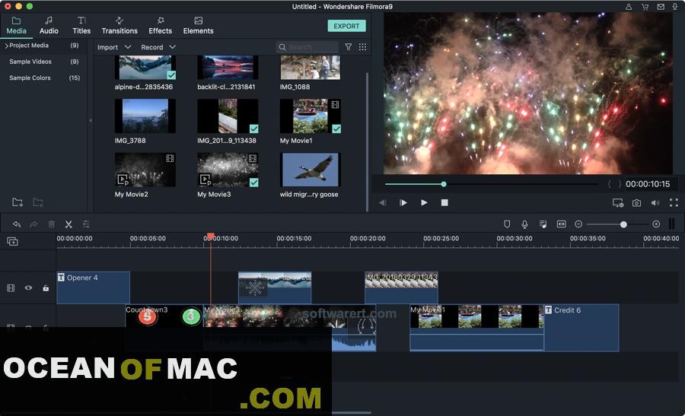Image resolution: width=685 pixels, height=416 pixels.
Task: Click the new folder icon in the media panel
Action: [18, 202]
